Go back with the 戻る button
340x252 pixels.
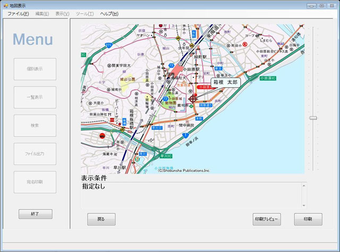coord(101,219)
